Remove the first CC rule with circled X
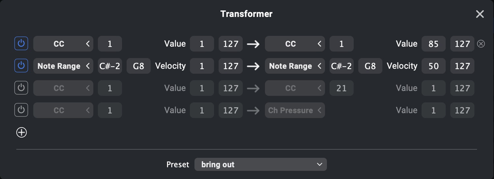Screen dimensions: 494x179 tap(481, 44)
